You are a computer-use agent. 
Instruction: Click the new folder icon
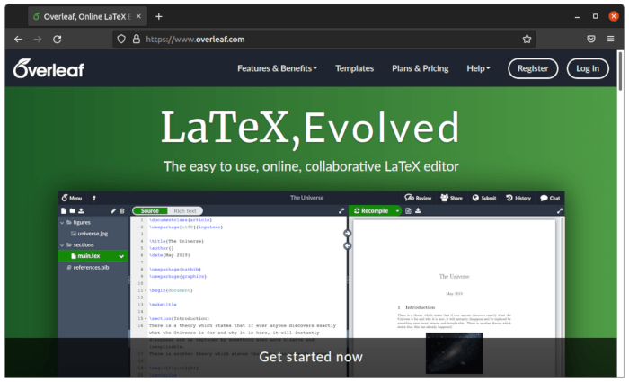tap(72, 210)
